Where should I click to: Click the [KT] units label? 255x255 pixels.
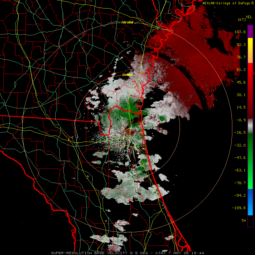[242, 20]
